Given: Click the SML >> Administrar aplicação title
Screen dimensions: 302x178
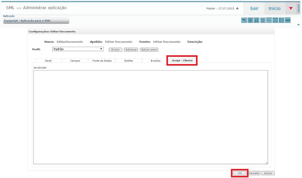Looking at the screenshot, I should (x=36, y=8).
